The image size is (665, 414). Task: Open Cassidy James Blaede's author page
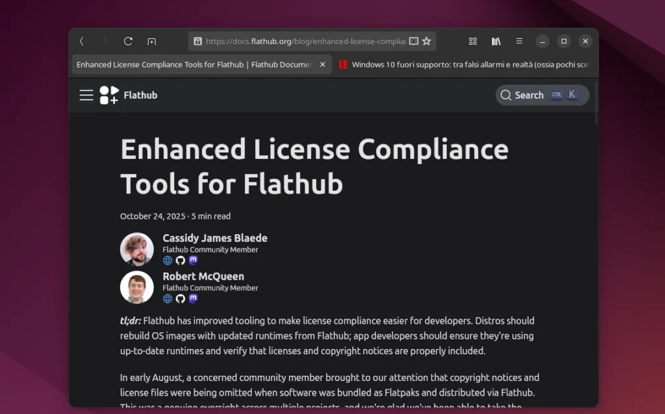pos(215,237)
